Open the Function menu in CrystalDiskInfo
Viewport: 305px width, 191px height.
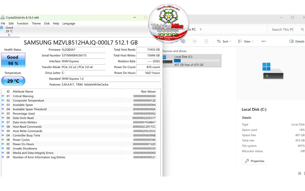point(23,23)
